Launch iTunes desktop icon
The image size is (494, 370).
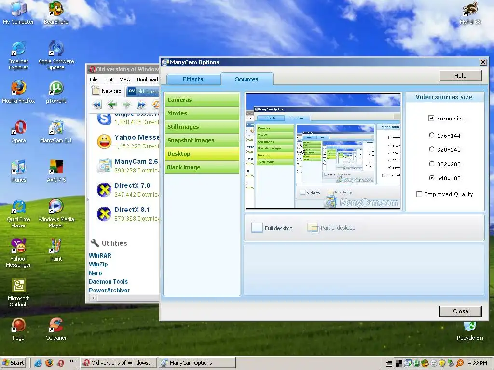(18, 171)
